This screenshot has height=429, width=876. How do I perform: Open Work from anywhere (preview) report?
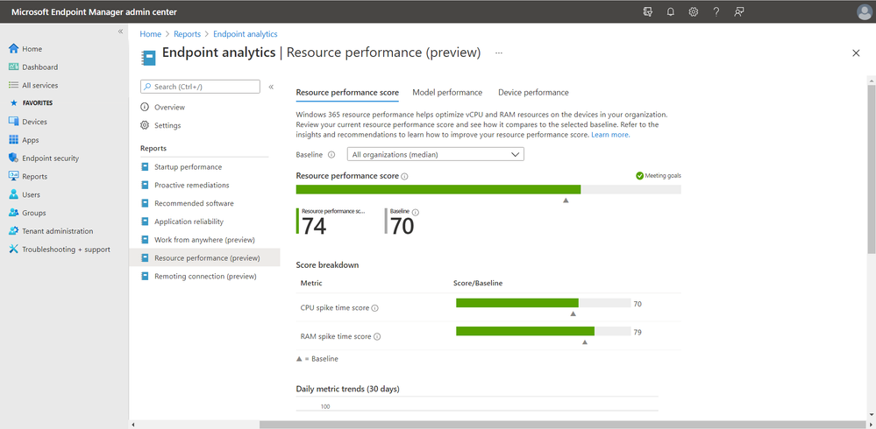pyautogui.click(x=204, y=240)
